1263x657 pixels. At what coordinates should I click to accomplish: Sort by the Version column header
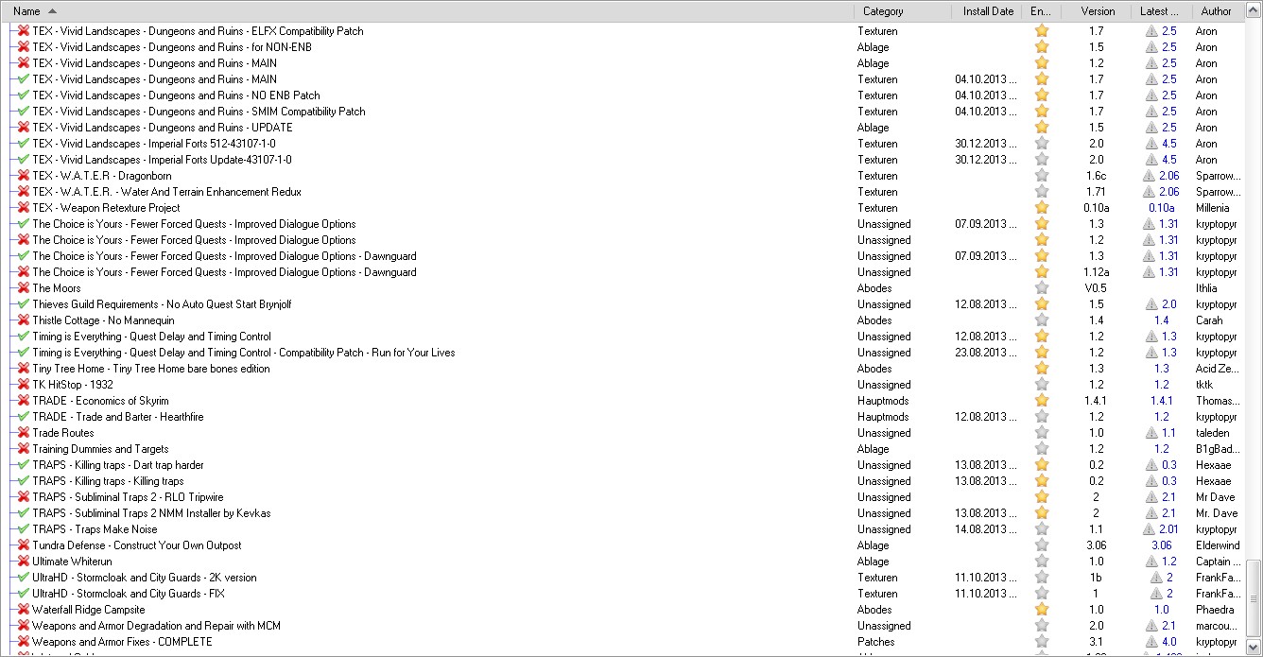(x=1097, y=11)
